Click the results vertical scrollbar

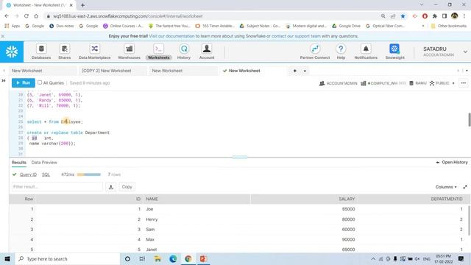(x=470, y=221)
